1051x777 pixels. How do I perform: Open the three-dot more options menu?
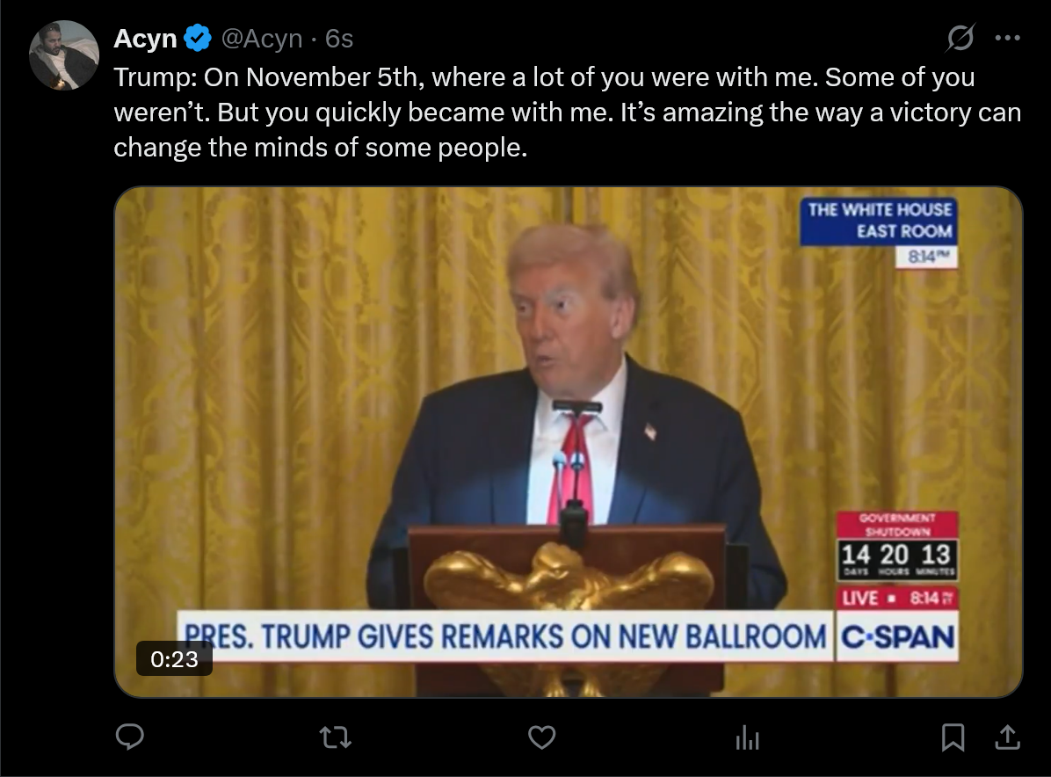tap(1007, 38)
